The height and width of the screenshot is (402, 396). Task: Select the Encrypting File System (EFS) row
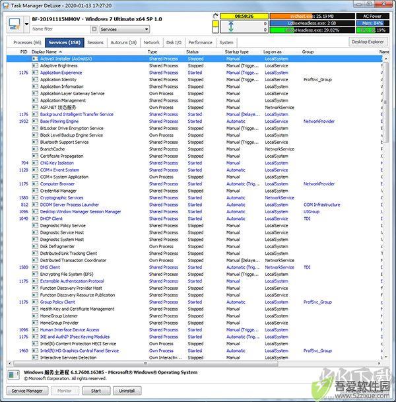(x=194, y=275)
